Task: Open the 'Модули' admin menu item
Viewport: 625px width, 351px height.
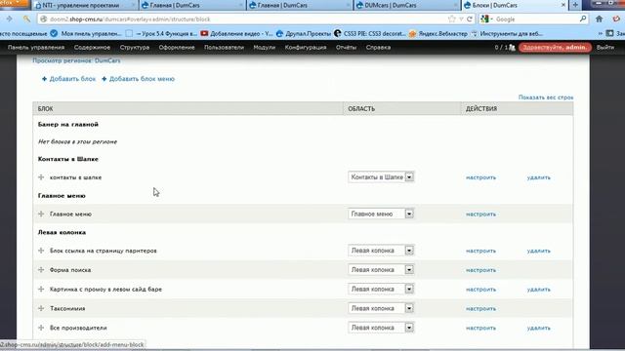Action: pos(265,48)
